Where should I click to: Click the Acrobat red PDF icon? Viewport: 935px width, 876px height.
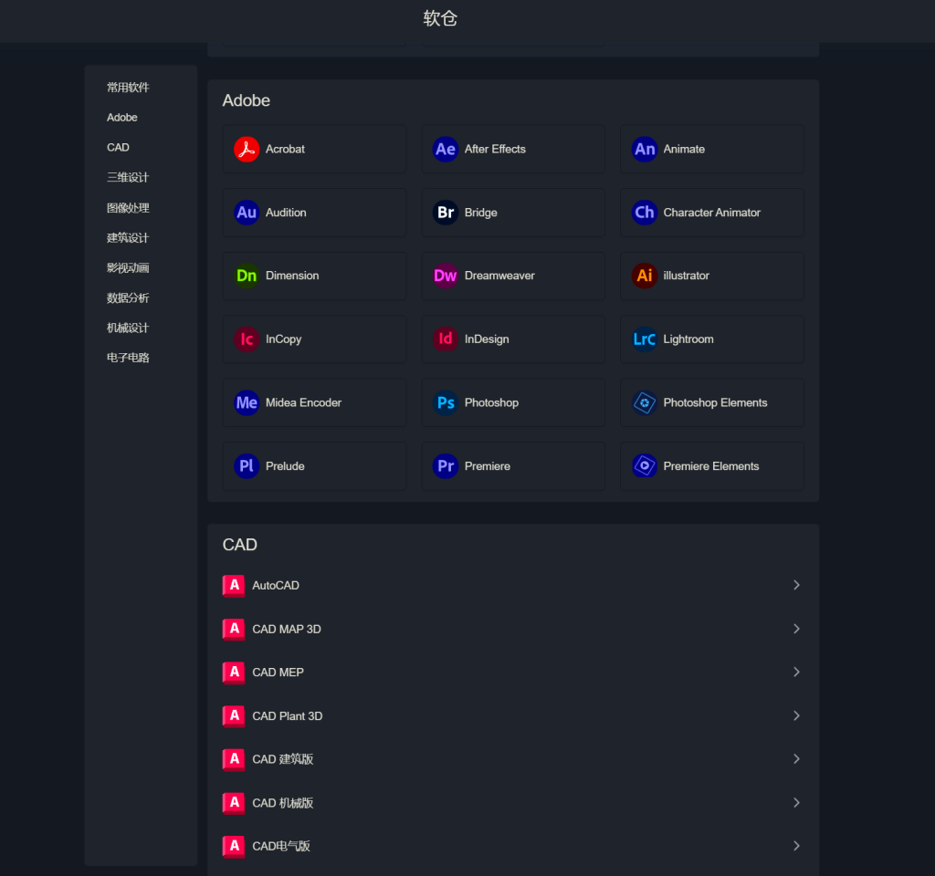click(247, 149)
